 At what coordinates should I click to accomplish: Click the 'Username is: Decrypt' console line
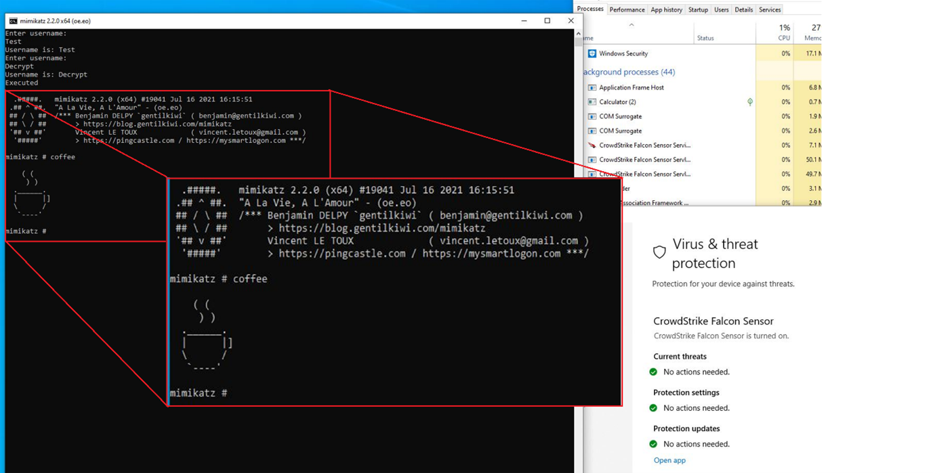point(46,74)
